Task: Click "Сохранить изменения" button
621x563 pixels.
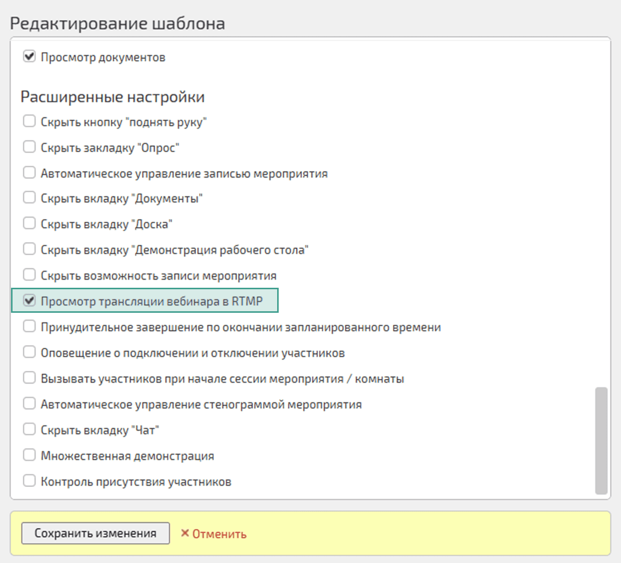Action: [95, 533]
